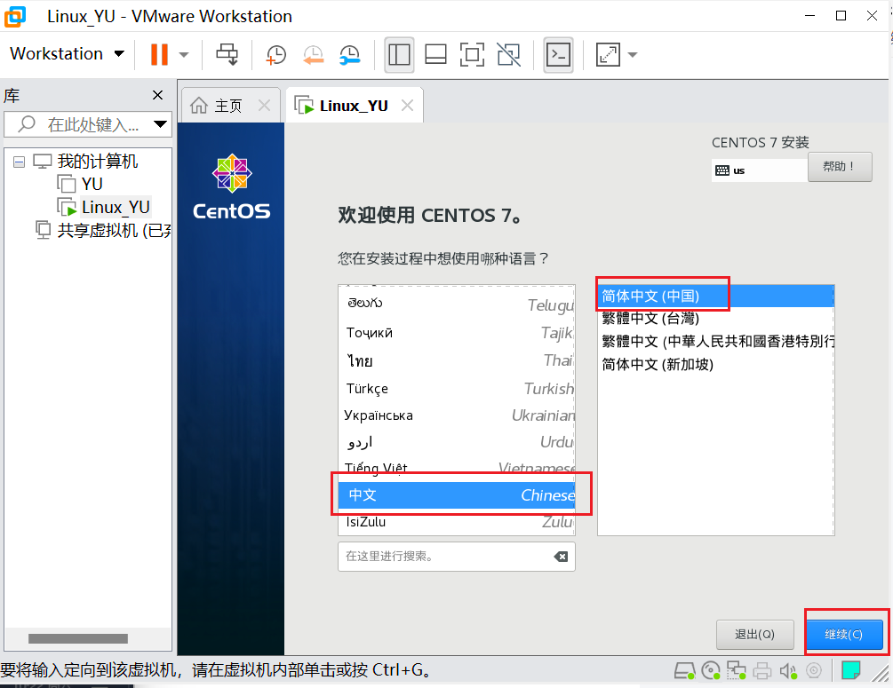
Task: Click the sound card status icon
Action: (x=788, y=671)
